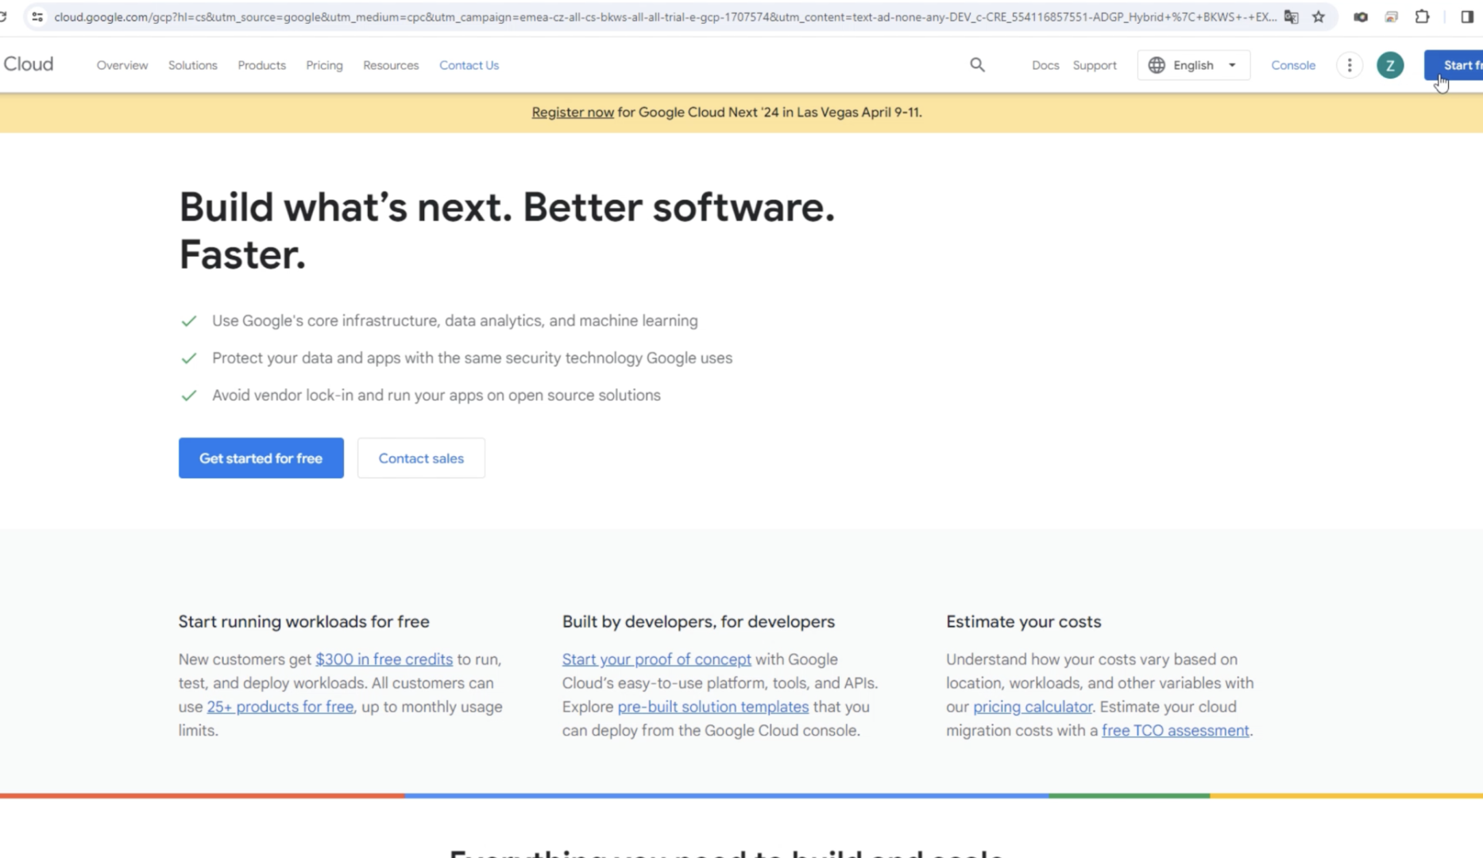Bookmark the page with the star icon
The image size is (1483, 858).
pyautogui.click(x=1319, y=17)
